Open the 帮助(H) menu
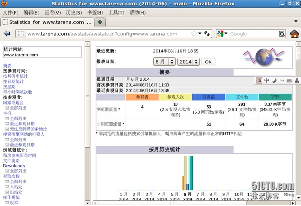 click(137, 13)
